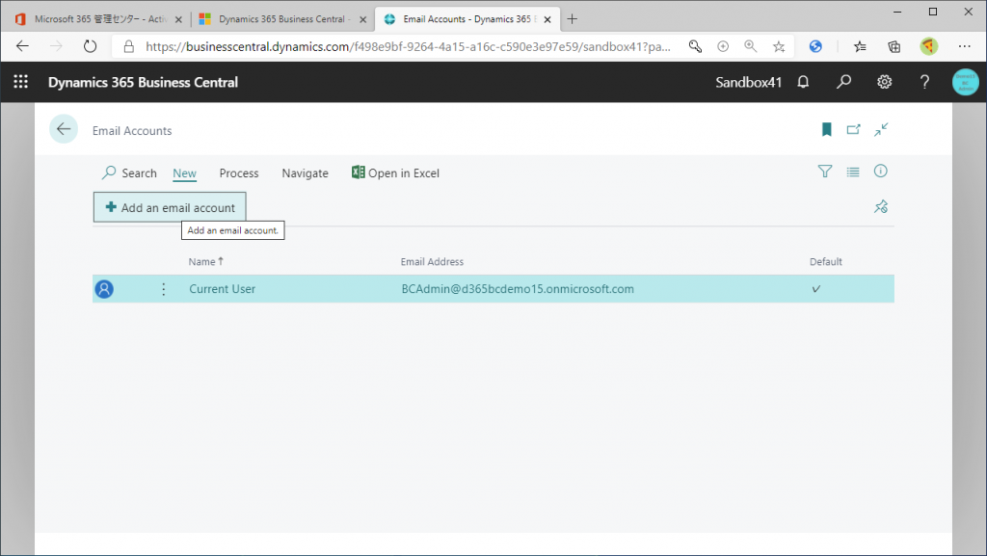Open the browser Favorites list
The height and width of the screenshot is (556, 987).
click(x=860, y=46)
